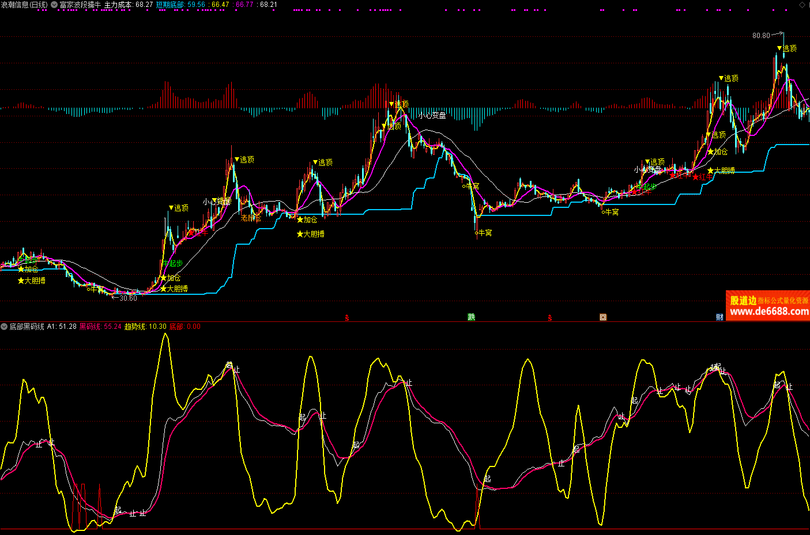Click the 短期底部 value label

click(180, 5)
